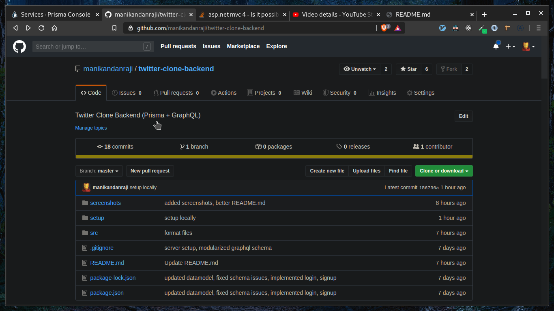Expand the Unwatch dropdown

360,69
